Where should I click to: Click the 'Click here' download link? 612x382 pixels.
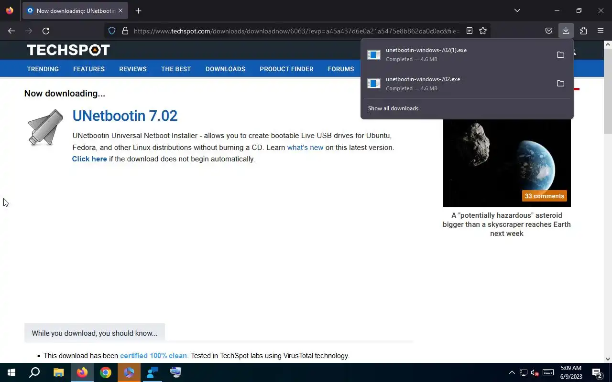[x=89, y=159]
